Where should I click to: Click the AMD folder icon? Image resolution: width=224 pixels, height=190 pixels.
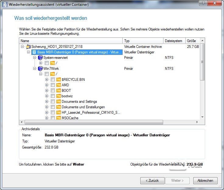[x=58, y=85]
